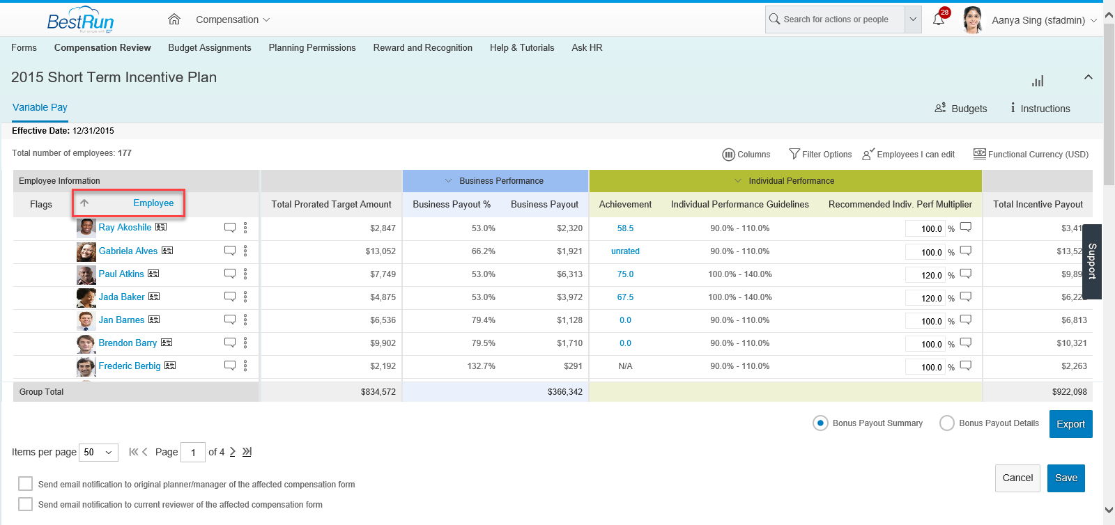Open Help & Tutorials
1115x525 pixels.
coord(522,47)
